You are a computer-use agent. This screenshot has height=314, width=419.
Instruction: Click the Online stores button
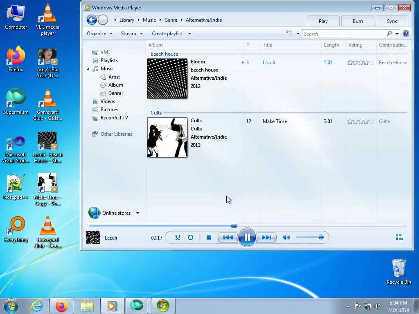coord(110,213)
